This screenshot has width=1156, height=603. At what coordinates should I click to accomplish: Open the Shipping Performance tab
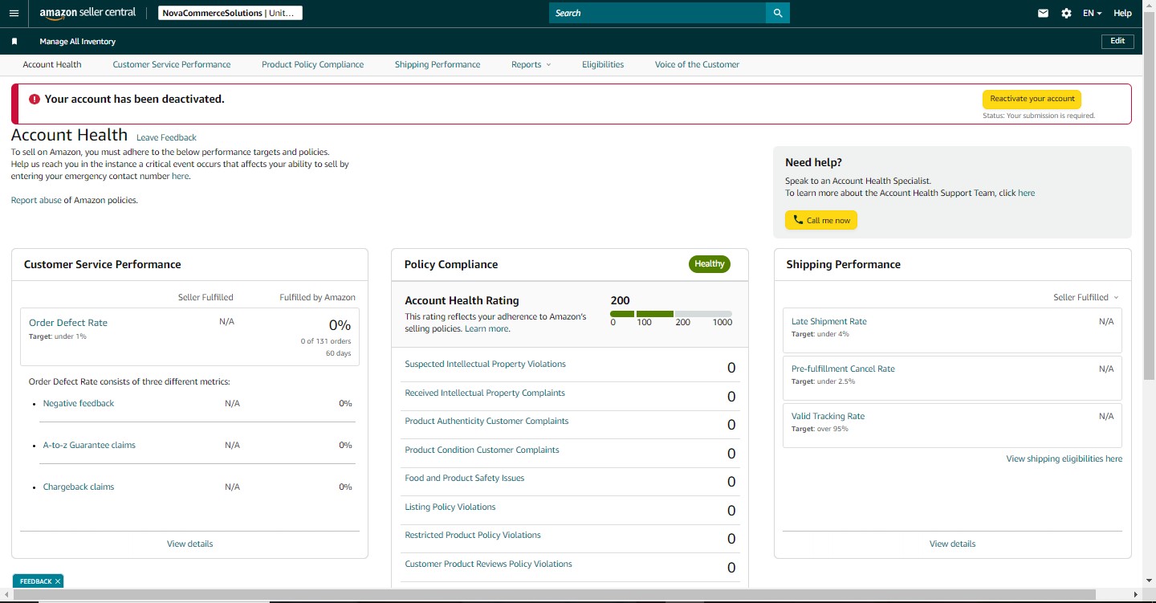pyautogui.click(x=438, y=64)
